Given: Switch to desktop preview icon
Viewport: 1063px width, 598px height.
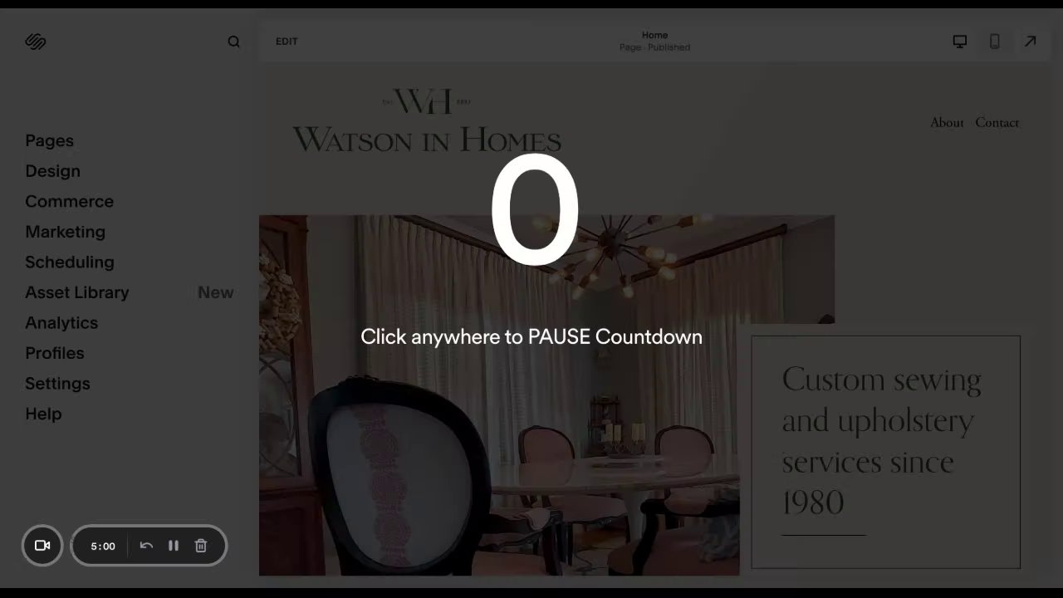Looking at the screenshot, I should (960, 42).
